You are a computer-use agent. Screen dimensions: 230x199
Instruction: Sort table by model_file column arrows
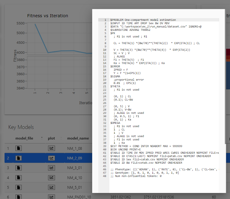(42, 138)
